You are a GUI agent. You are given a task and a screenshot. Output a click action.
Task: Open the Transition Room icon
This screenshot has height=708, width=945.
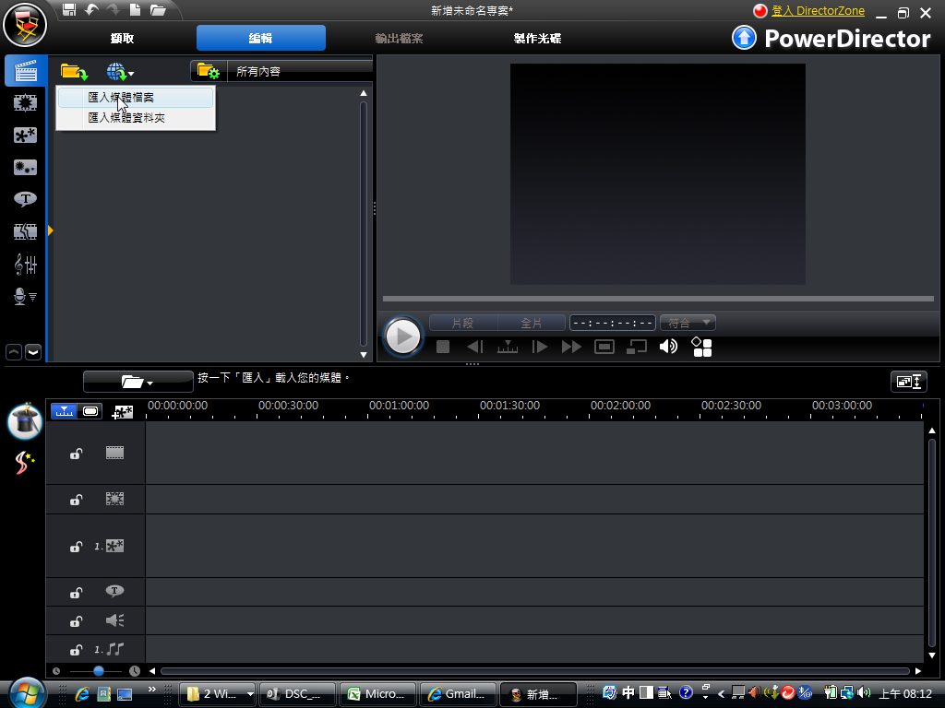25,231
